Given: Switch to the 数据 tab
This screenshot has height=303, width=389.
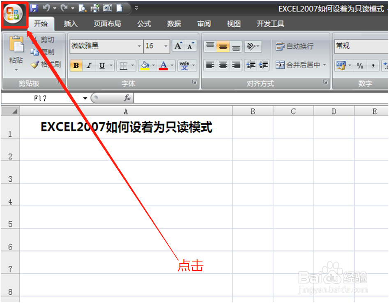Looking at the screenshot, I should click(x=174, y=23).
